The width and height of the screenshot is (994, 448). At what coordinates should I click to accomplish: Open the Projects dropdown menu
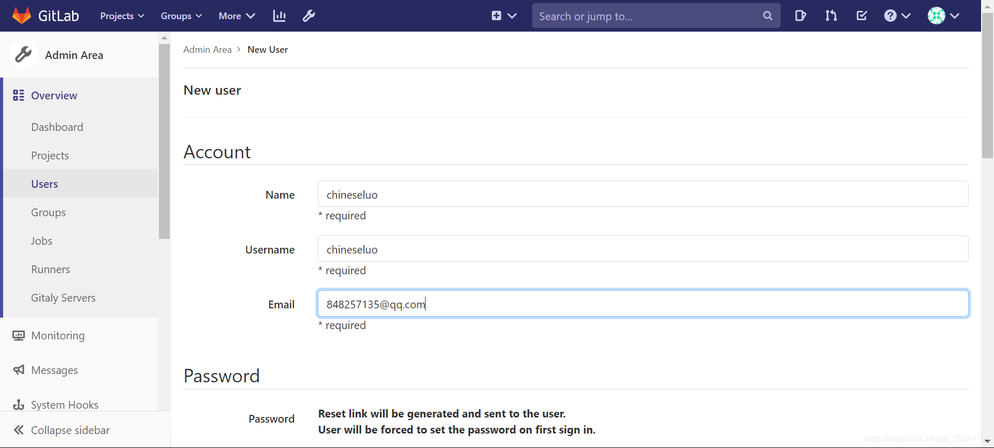coord(122,16)
